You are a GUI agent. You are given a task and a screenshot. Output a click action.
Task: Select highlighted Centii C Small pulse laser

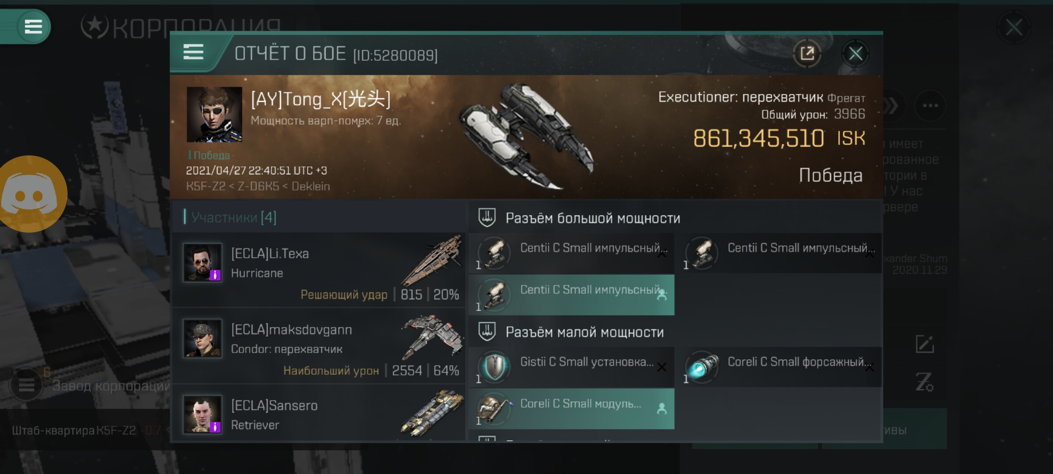click(572, 295)
